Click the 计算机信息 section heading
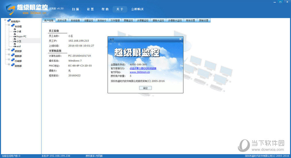The width and height of the screenshot is (291, 158). click(55, 51)
